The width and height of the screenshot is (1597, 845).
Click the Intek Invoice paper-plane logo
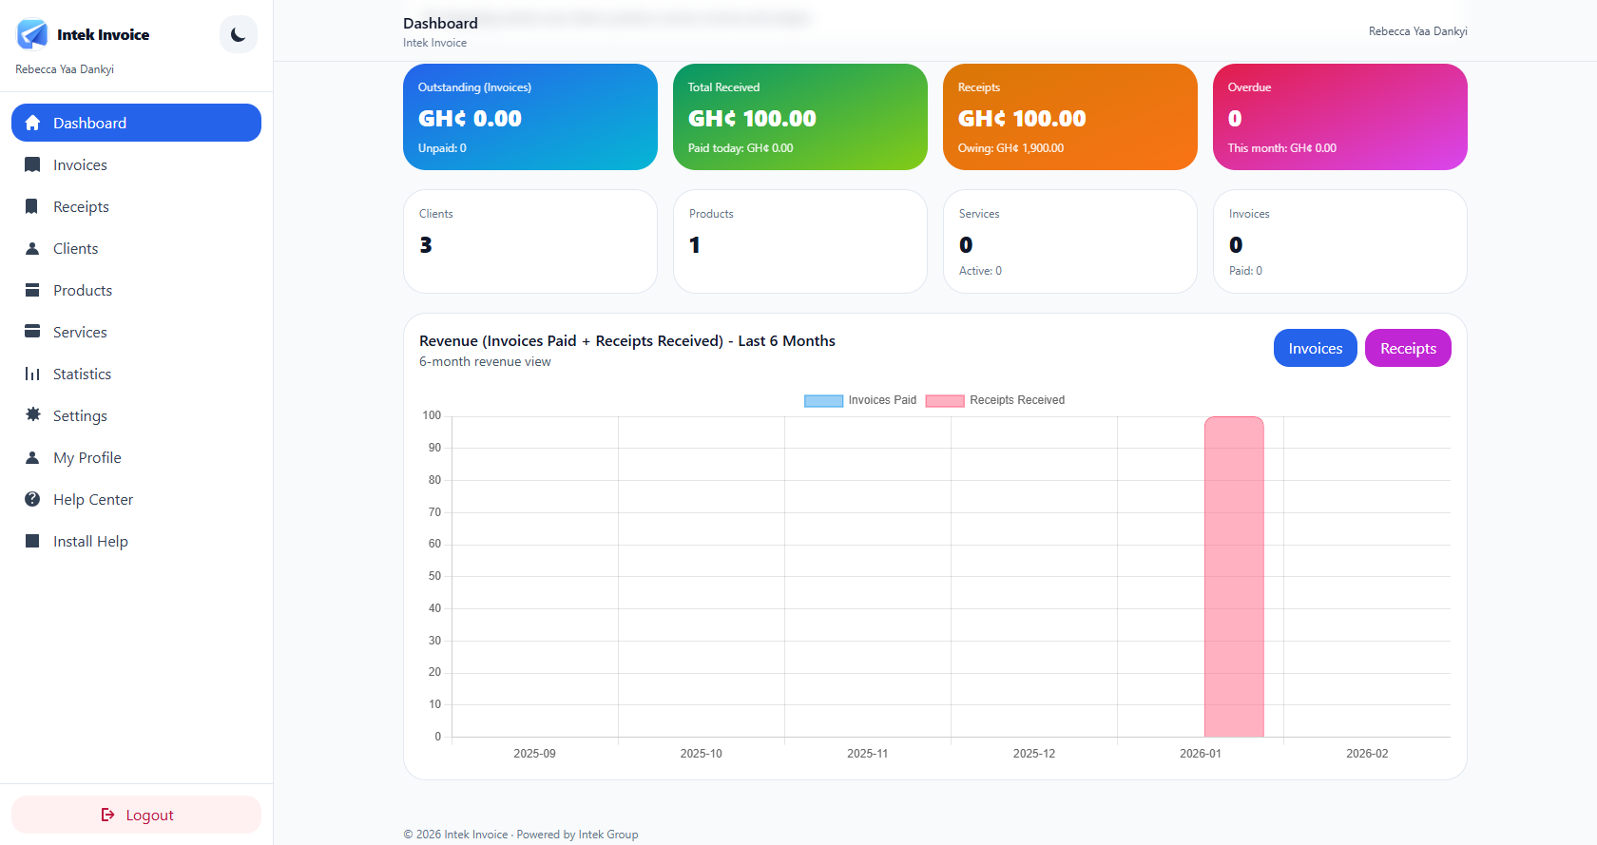32,34
